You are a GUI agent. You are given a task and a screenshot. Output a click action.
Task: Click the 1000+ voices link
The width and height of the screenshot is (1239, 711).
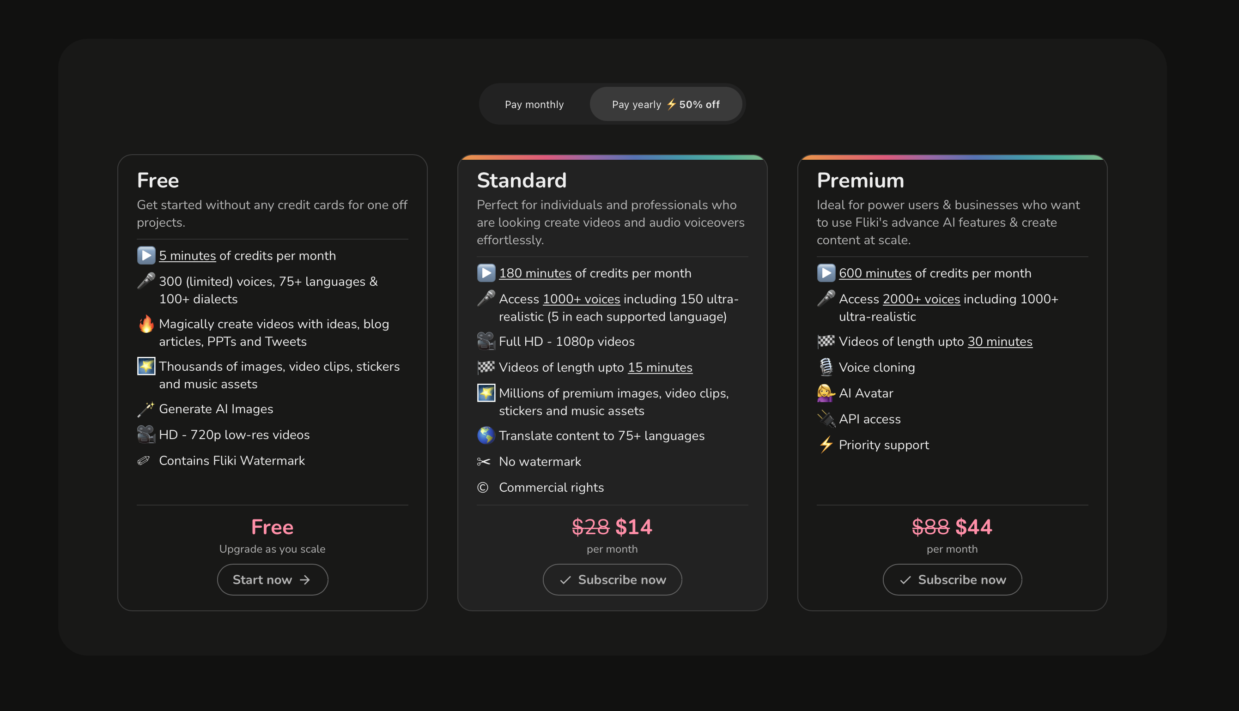pos(582,299)
